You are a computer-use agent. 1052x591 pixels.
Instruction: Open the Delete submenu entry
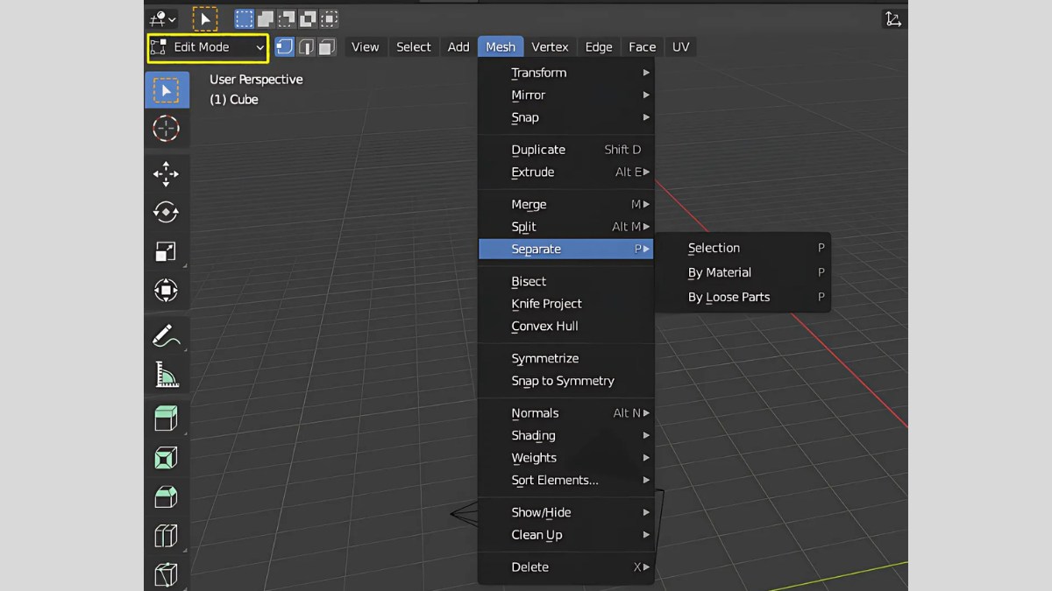(x=566, y=567)
